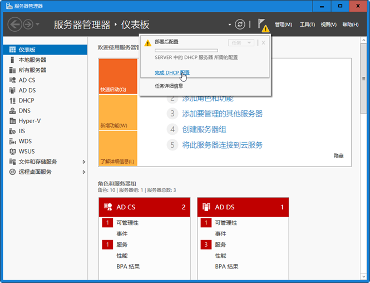
Task: Select the 了解详细信息(L) tile
Action: (118, 148)
